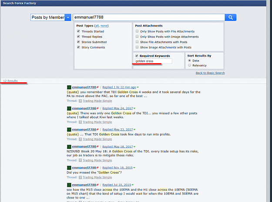This screenshot has width=272, height=202.
Task: Click the red status icon on the Jul 10, 2015 post
Action: [x=97, y=185]
